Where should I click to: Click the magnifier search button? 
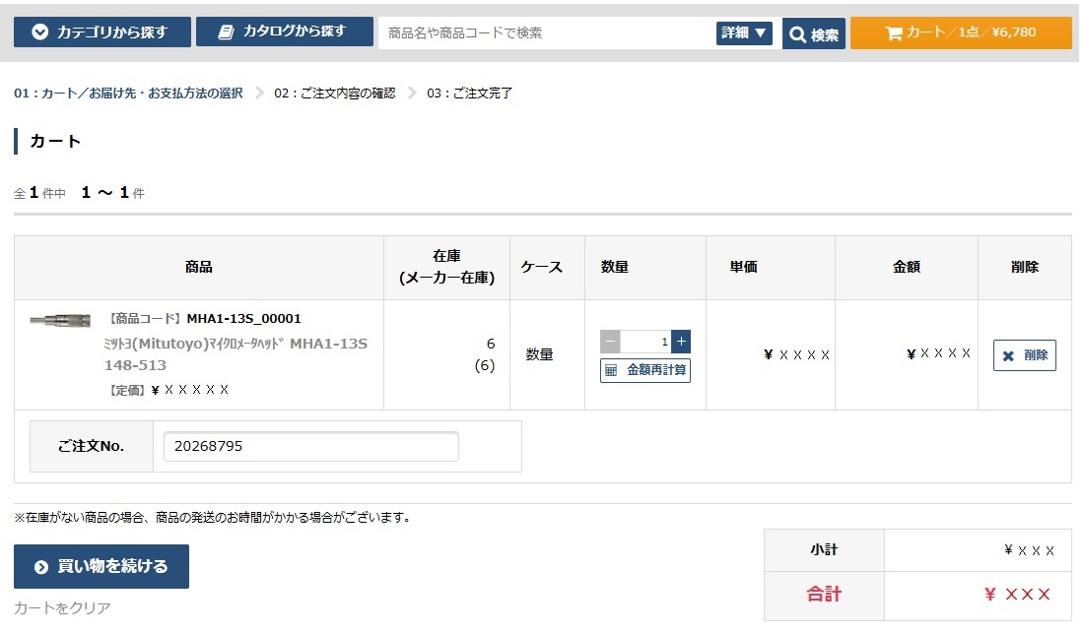(813, 33)
